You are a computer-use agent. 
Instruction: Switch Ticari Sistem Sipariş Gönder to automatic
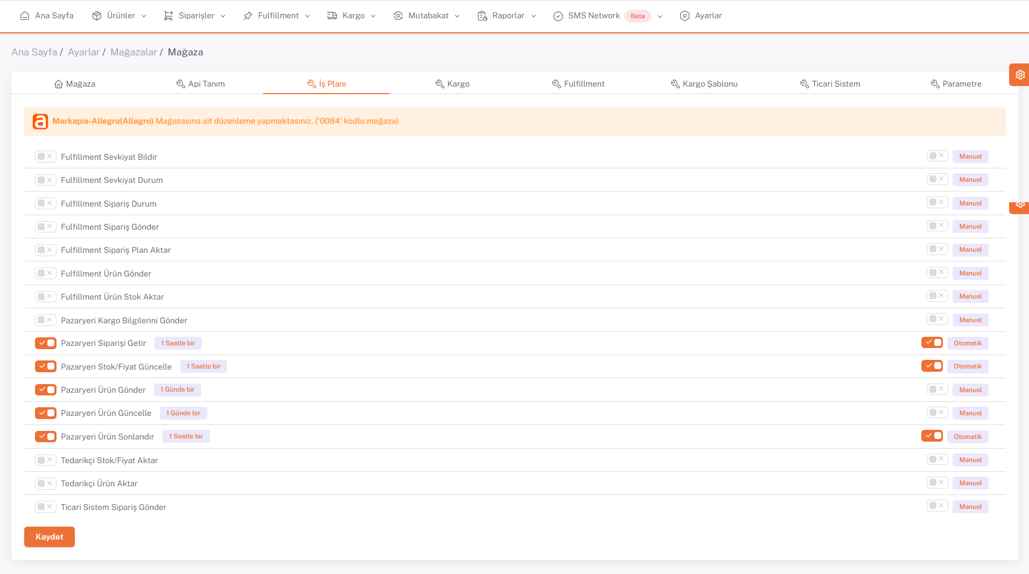coord(938,506)
